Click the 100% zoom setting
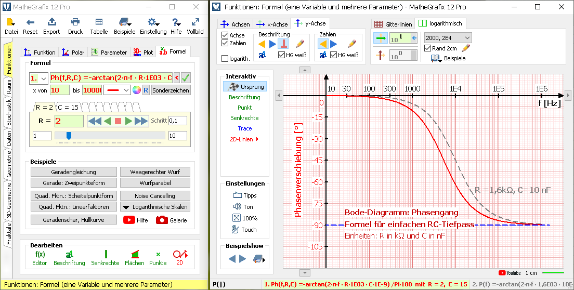The image size is (574, 290). click(245, 218)
